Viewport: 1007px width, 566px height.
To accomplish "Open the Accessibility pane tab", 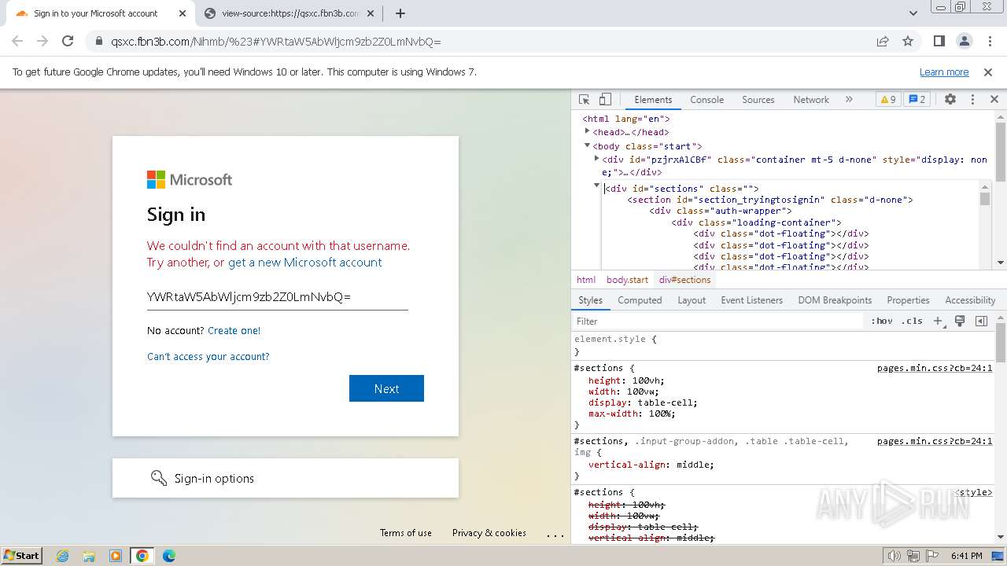I will (970, 300).
